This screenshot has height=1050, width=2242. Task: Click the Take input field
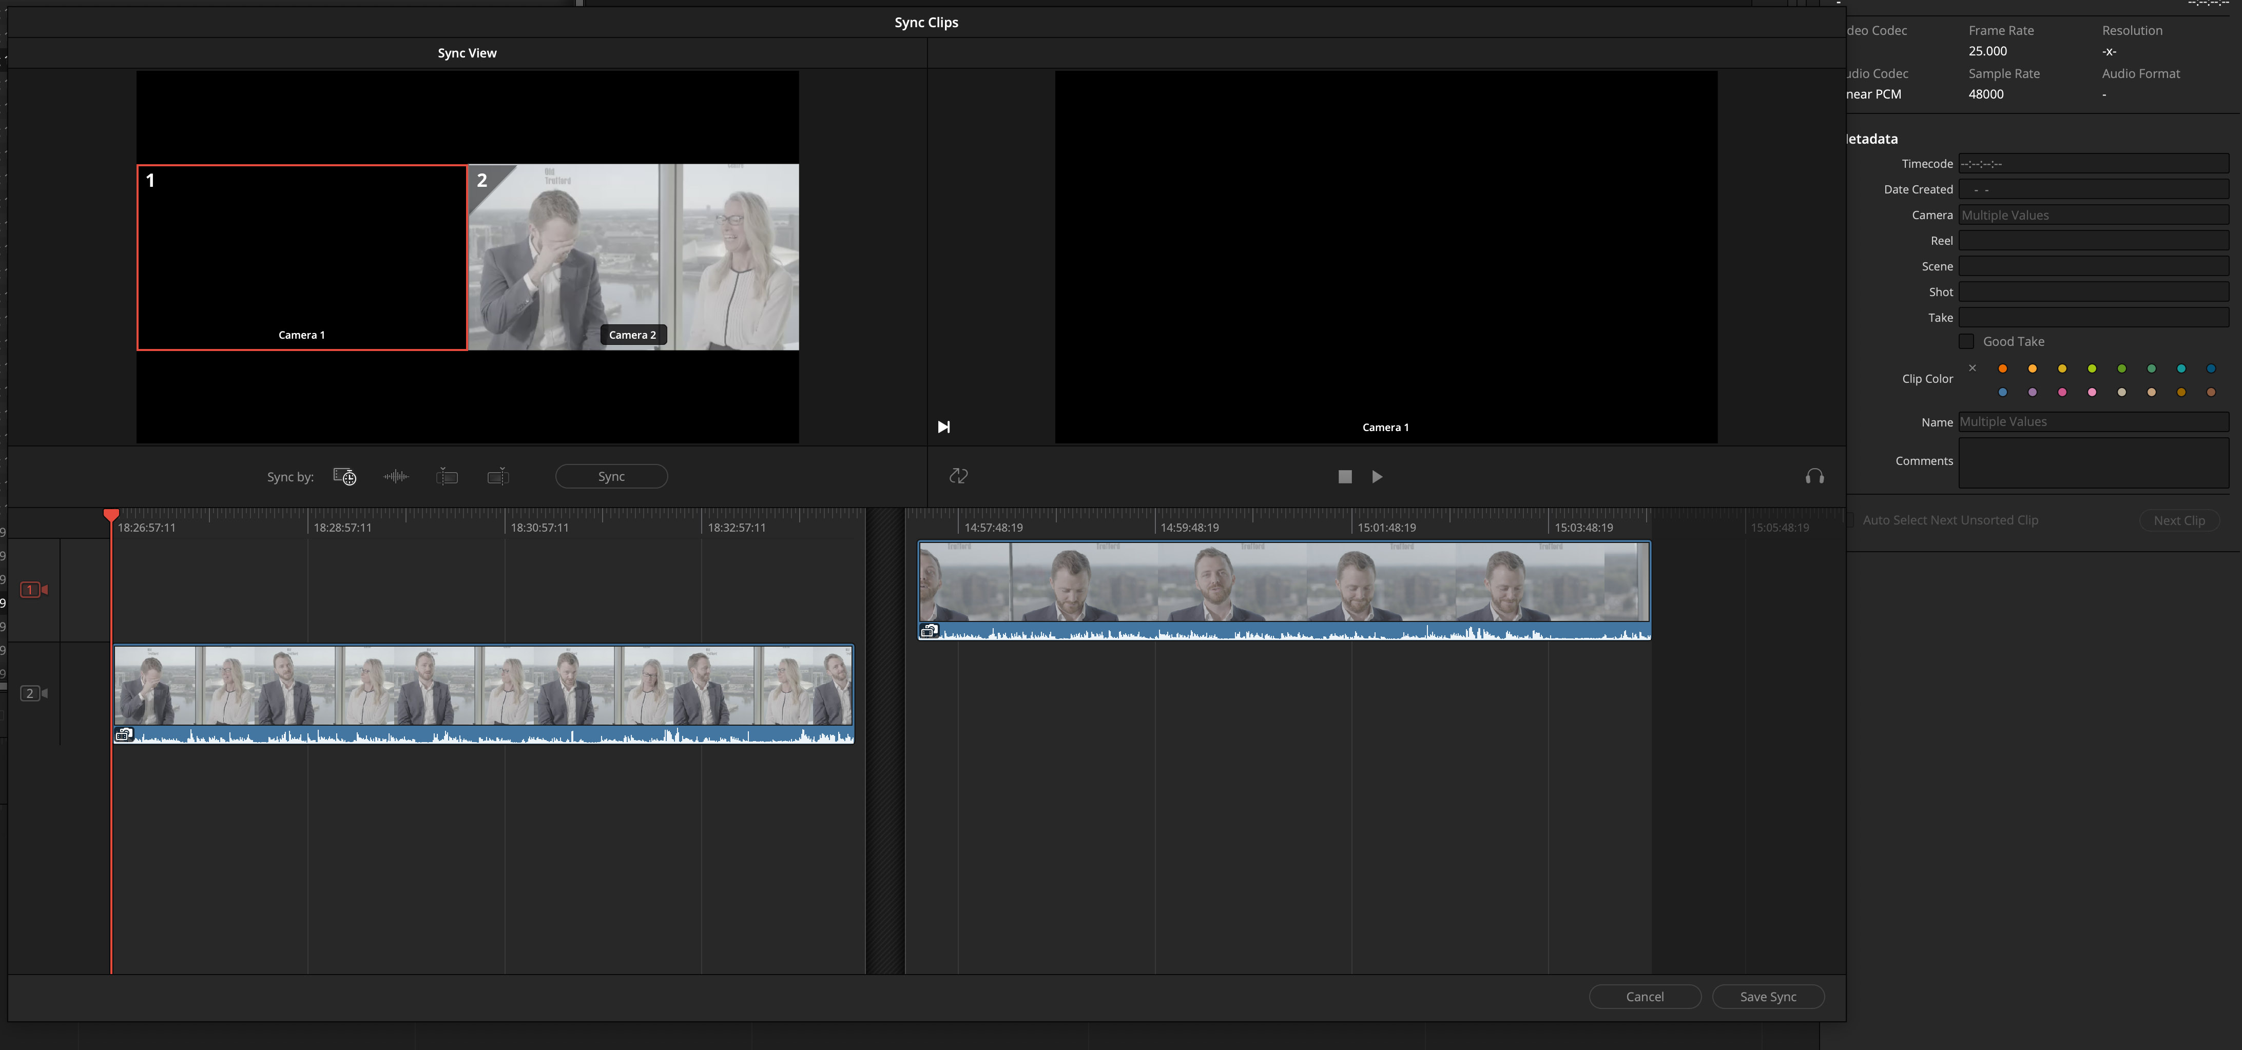tap(2093, 318)
